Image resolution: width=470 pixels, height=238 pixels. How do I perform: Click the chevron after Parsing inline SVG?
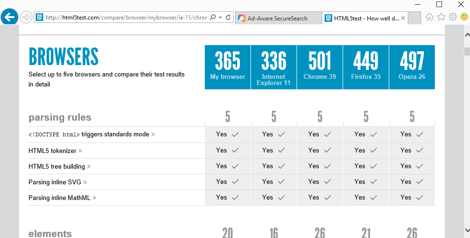point(85,182)
